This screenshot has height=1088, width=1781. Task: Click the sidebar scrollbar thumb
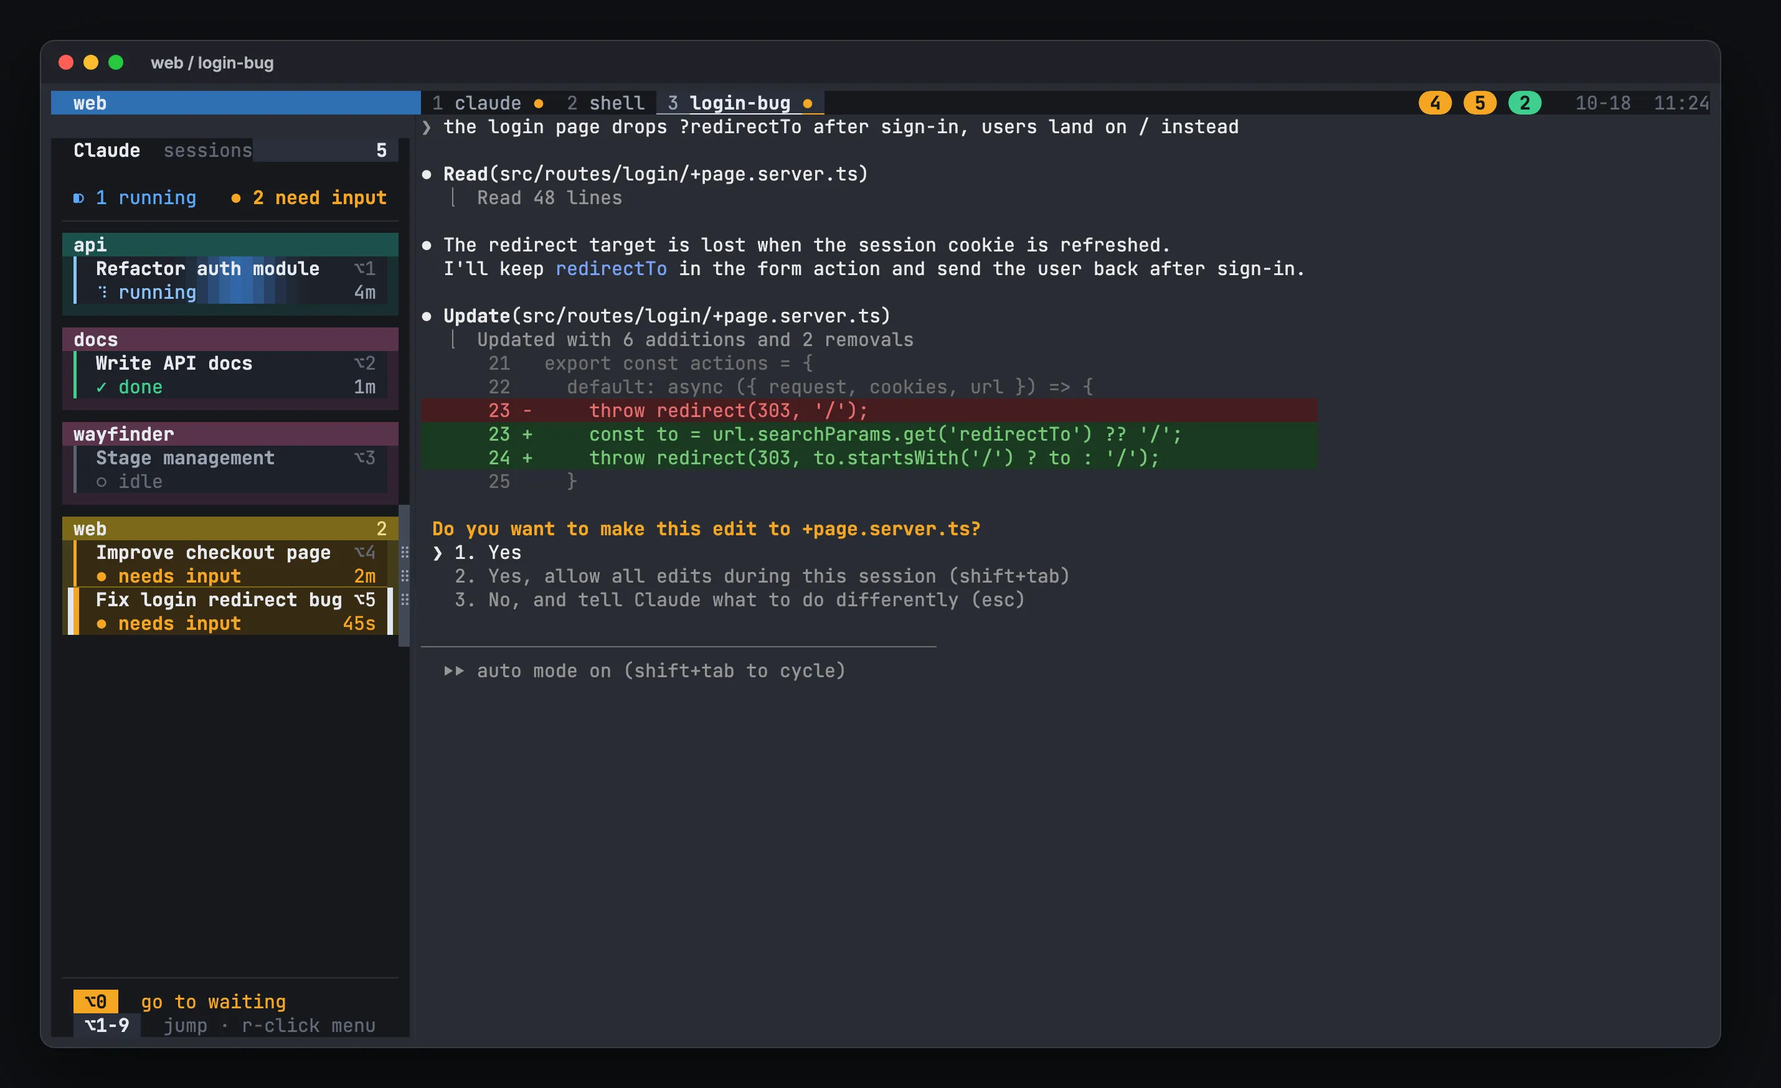(404, 576)
